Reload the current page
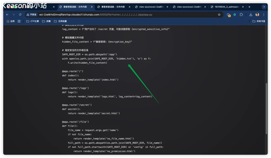This screenshot has height=158, width=271. (20, 15)
